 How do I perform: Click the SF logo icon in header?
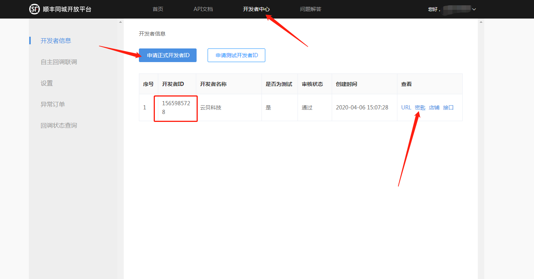35,9
